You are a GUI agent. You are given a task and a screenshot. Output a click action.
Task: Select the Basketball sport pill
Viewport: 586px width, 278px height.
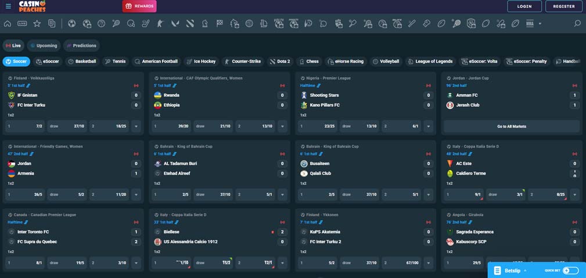[x=82, y=62]
